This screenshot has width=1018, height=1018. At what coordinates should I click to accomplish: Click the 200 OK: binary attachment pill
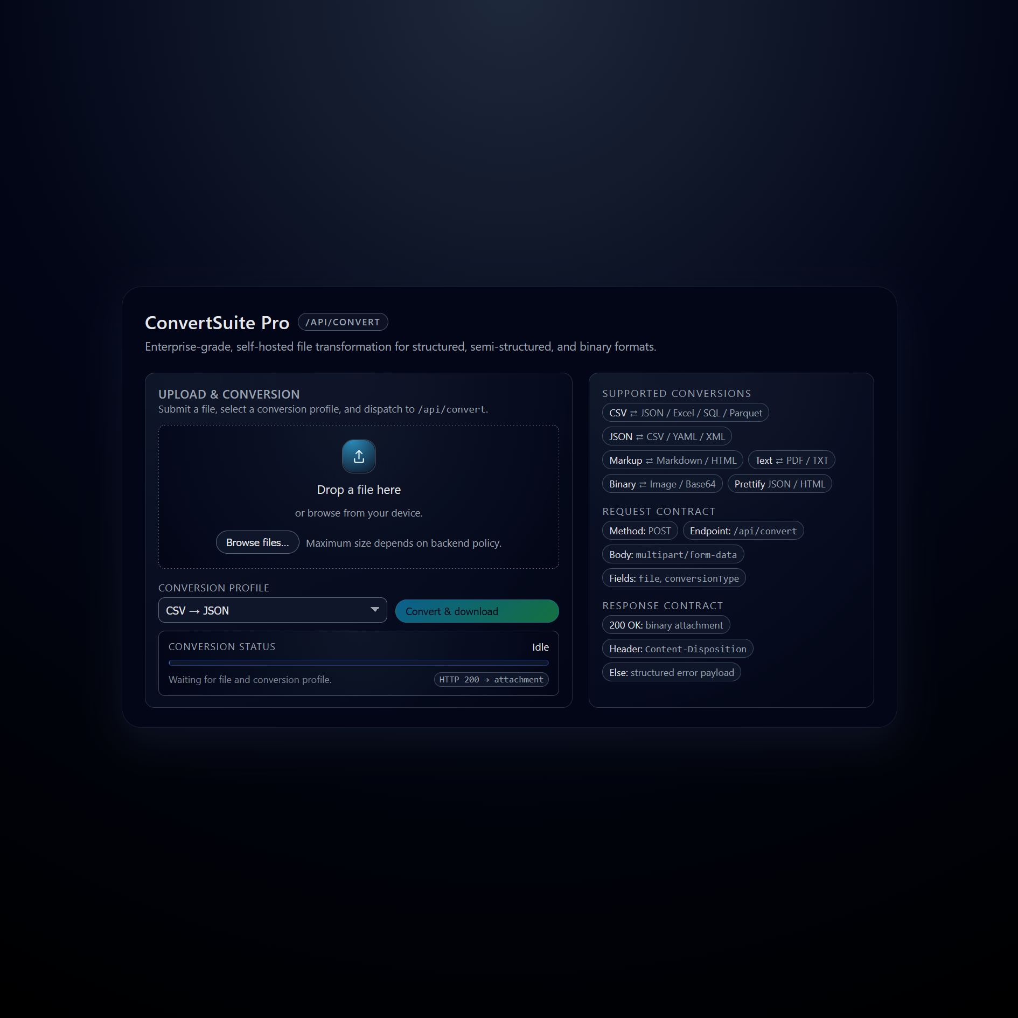(666, 625)
